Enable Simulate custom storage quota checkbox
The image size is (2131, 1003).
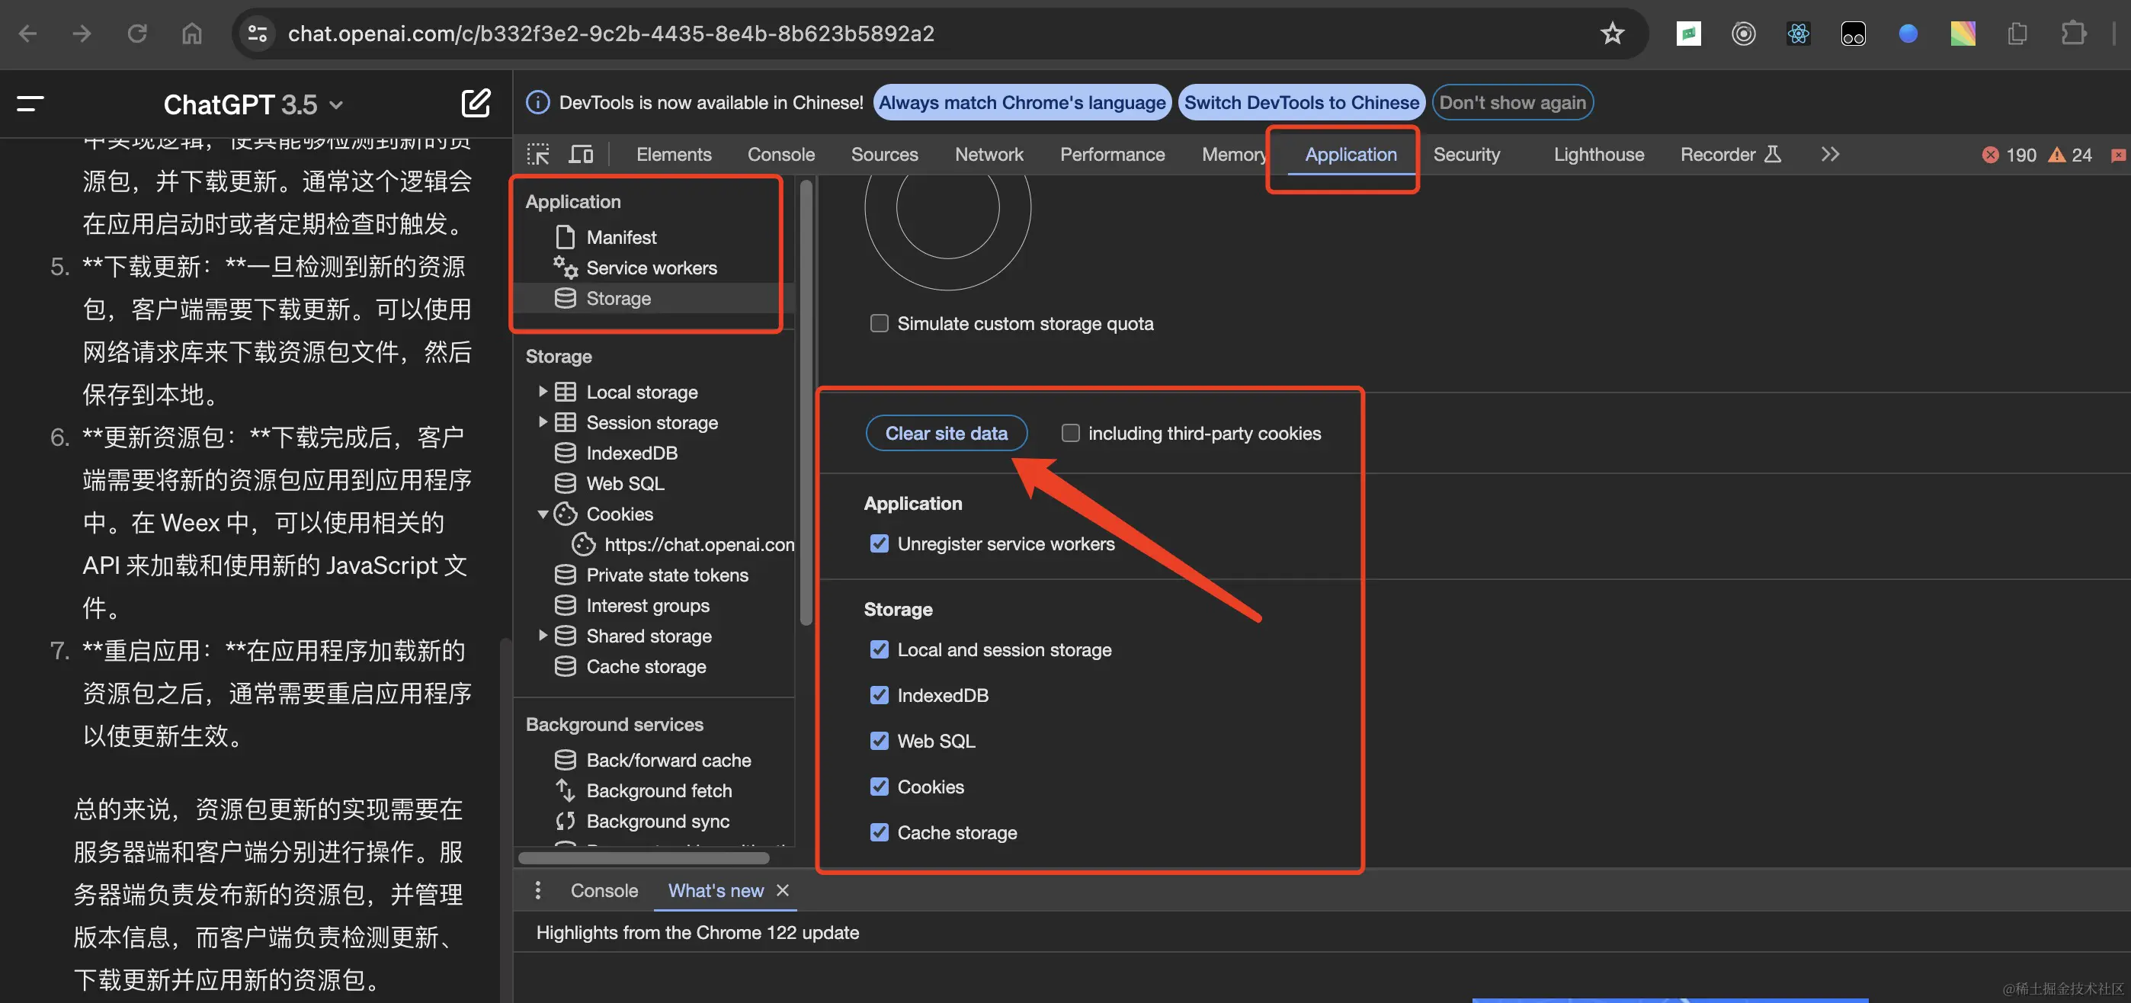point(879,324)
